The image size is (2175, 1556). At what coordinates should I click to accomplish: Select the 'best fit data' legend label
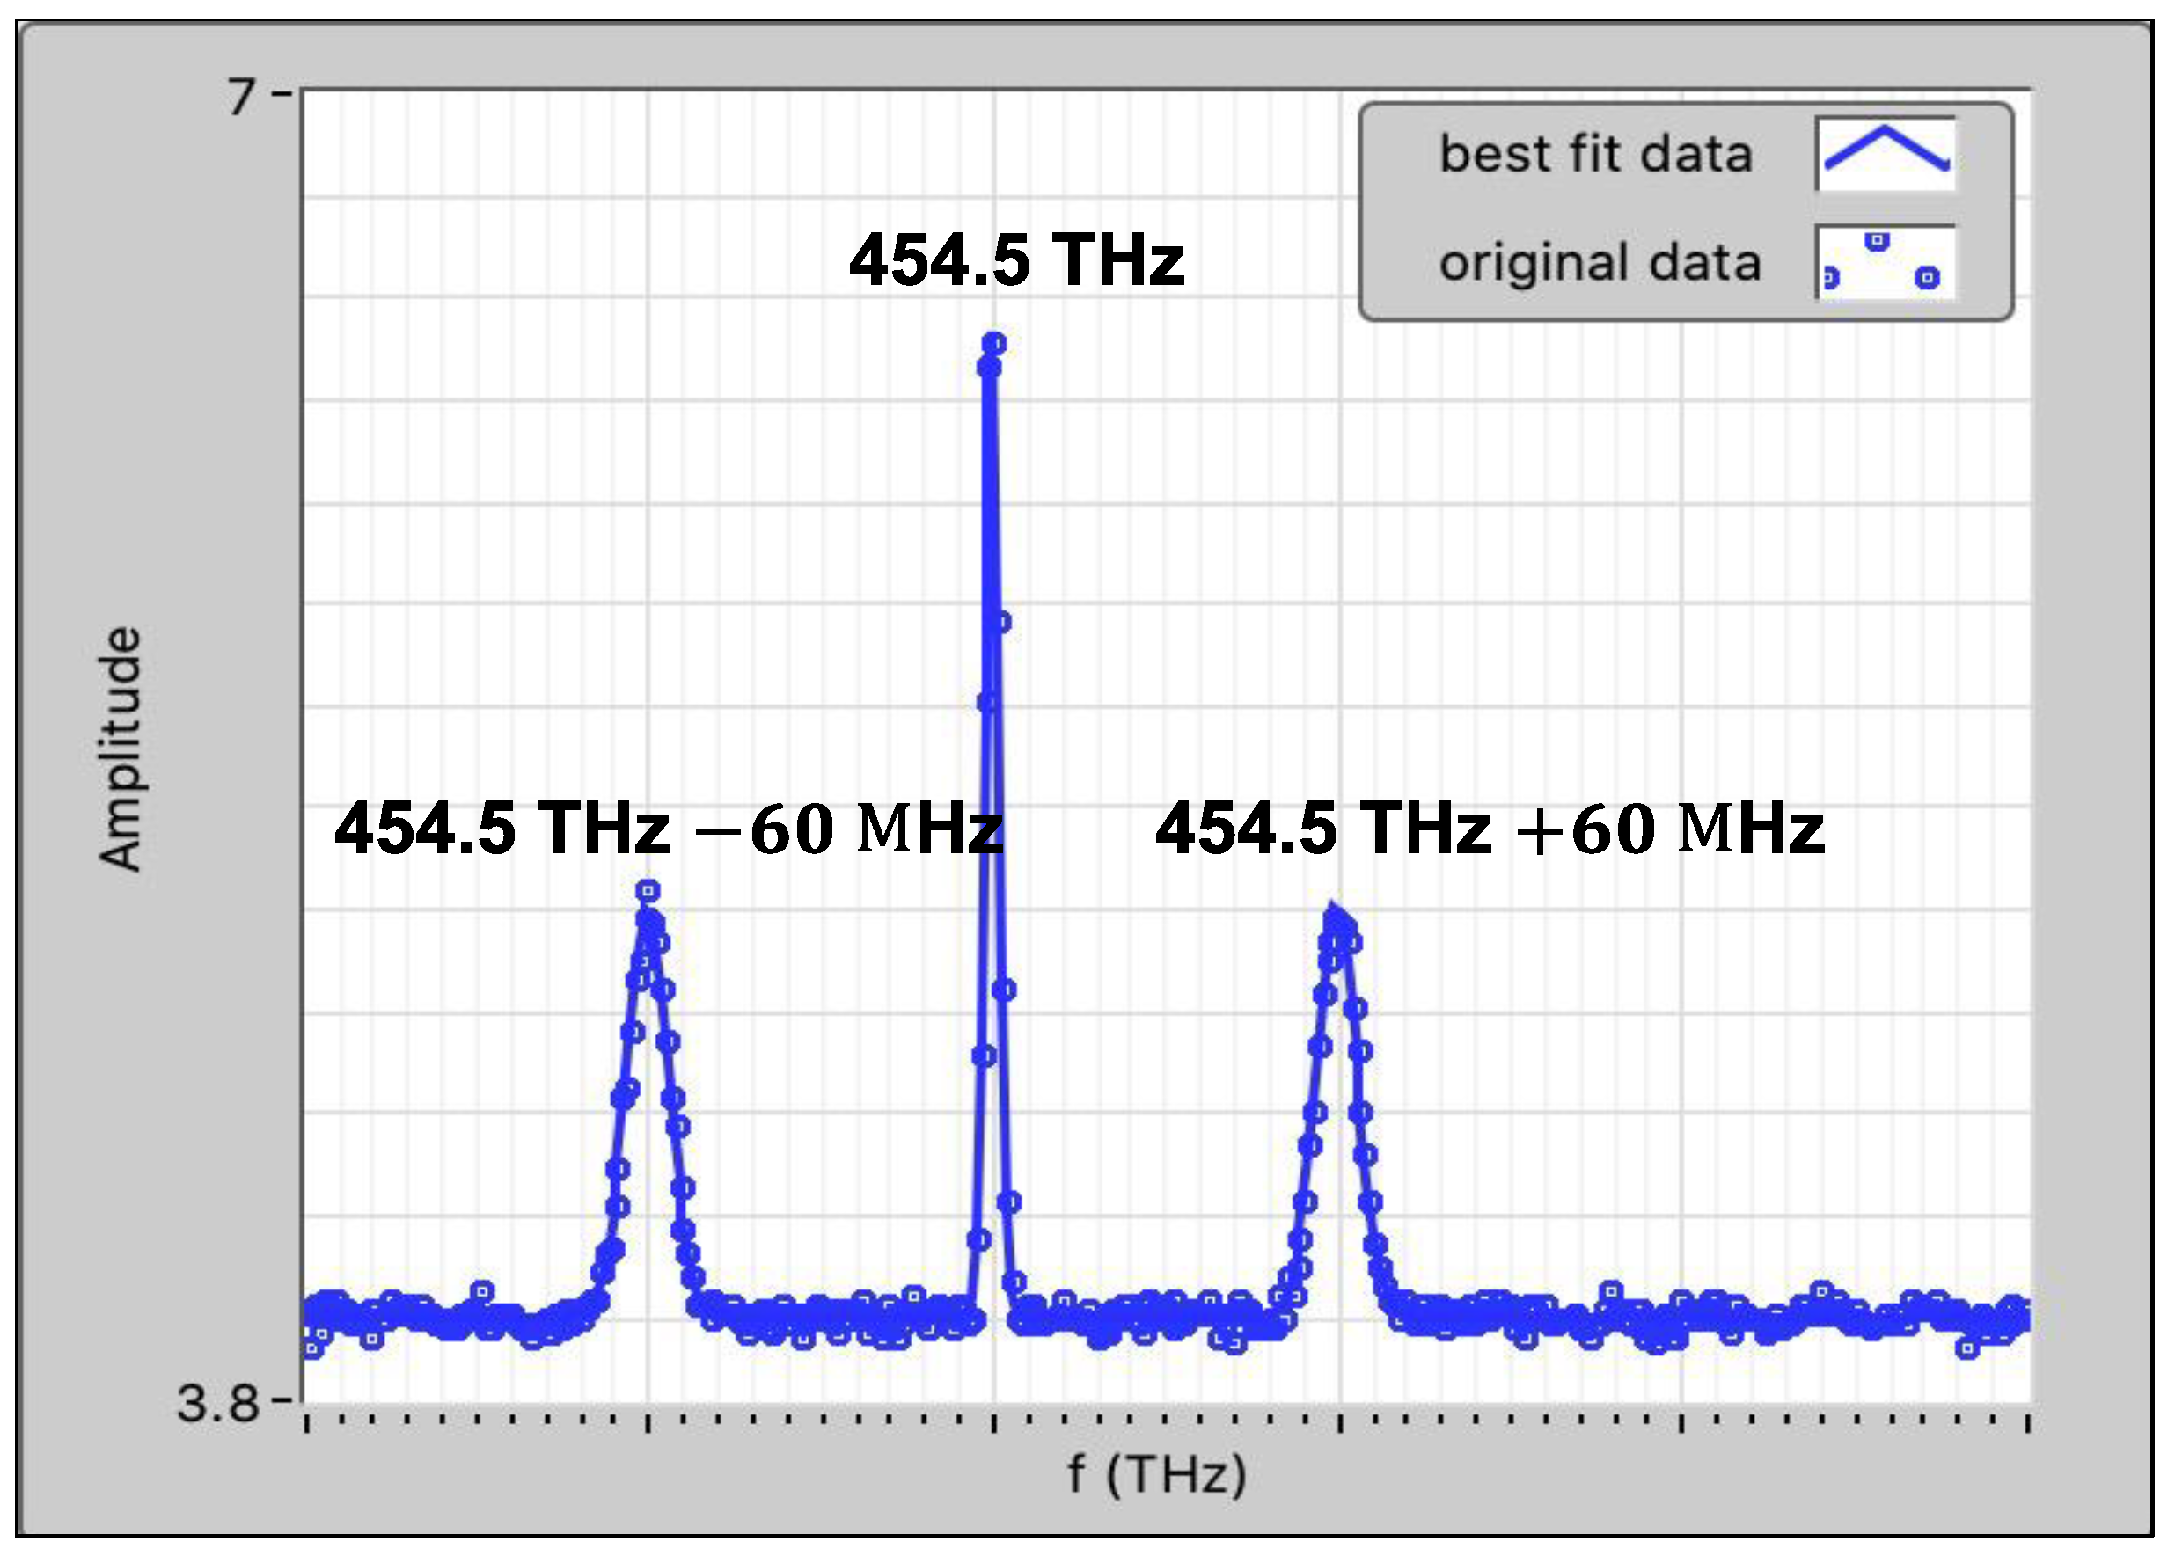tap(1595, 154)
